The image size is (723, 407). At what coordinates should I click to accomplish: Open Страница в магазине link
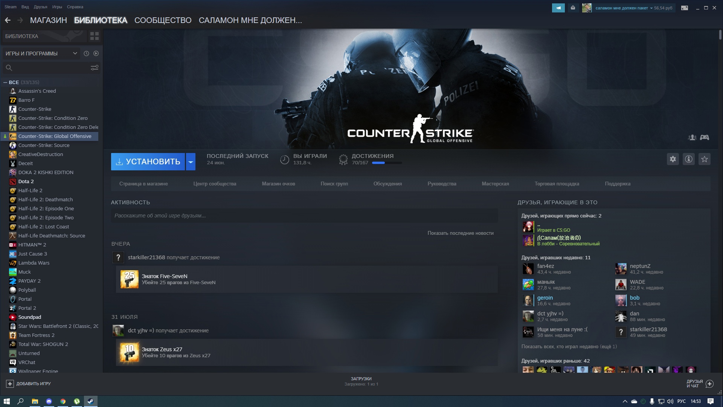tap(143, 184)
